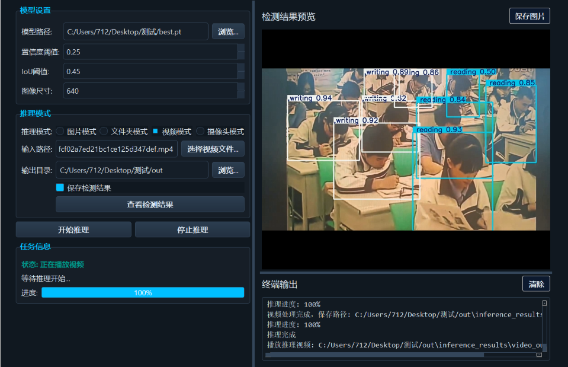Click the 推理完成 terminal line
The width and height of the screenshot is (568, 367).
pyautogui.click(x=281, y=335)
